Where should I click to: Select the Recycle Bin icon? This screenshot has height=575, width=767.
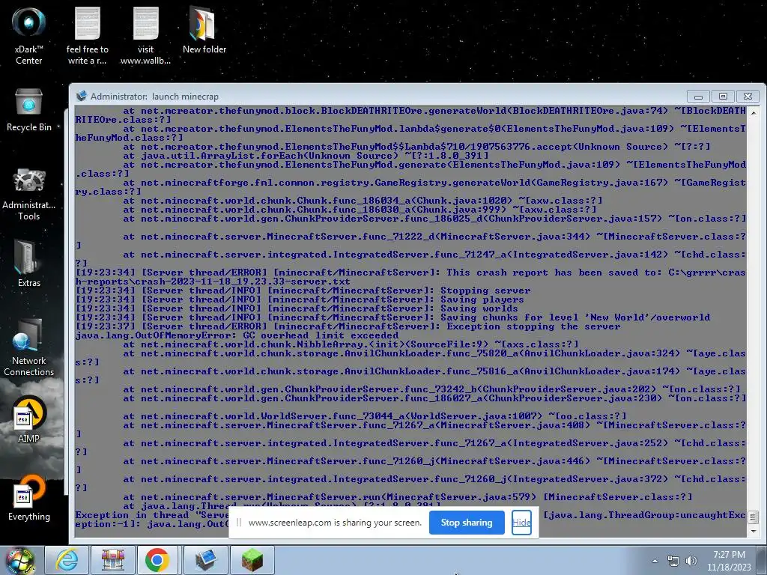point(29,111)
